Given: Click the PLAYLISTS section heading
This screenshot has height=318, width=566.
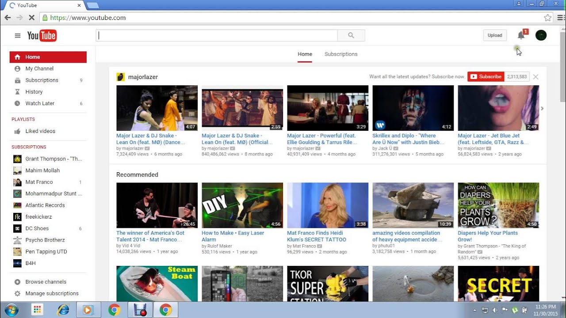Looking at the screenshot, I should click(x=23, y=119).
